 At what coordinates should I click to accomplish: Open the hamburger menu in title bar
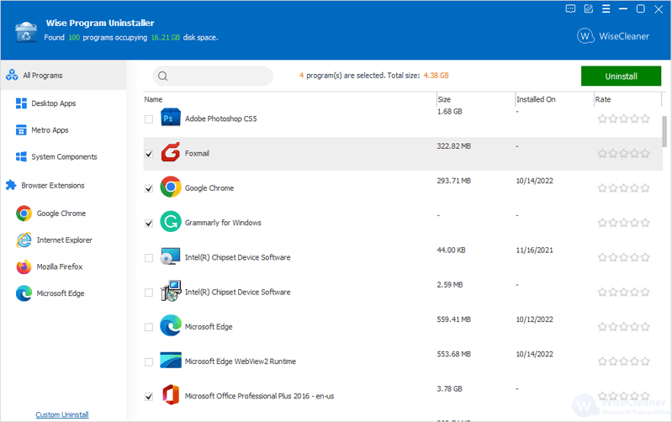click(x=606, y=9)
